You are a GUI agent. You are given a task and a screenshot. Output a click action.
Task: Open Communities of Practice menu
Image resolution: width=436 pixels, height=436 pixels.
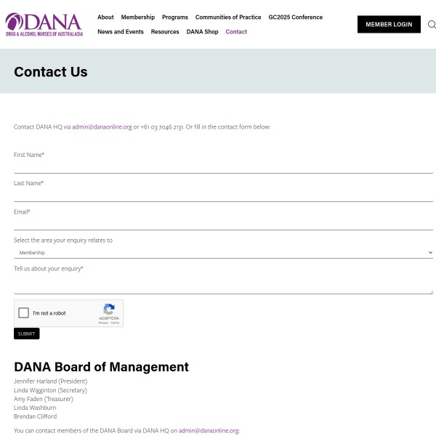[228, 17]
